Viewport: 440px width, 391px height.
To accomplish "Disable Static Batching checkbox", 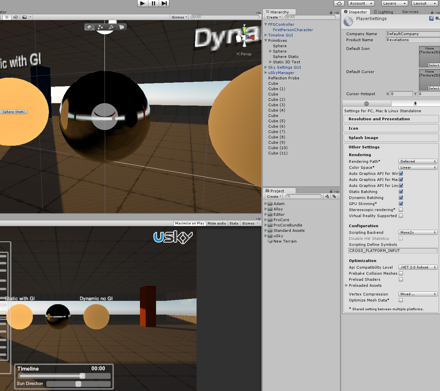I will 401,191.
